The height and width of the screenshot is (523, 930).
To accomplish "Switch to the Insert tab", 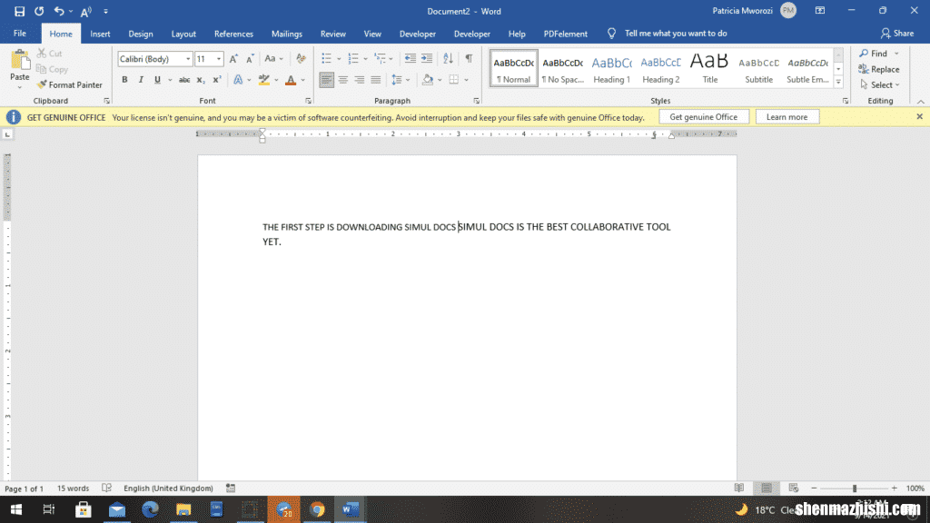I will tap(100, 34).
